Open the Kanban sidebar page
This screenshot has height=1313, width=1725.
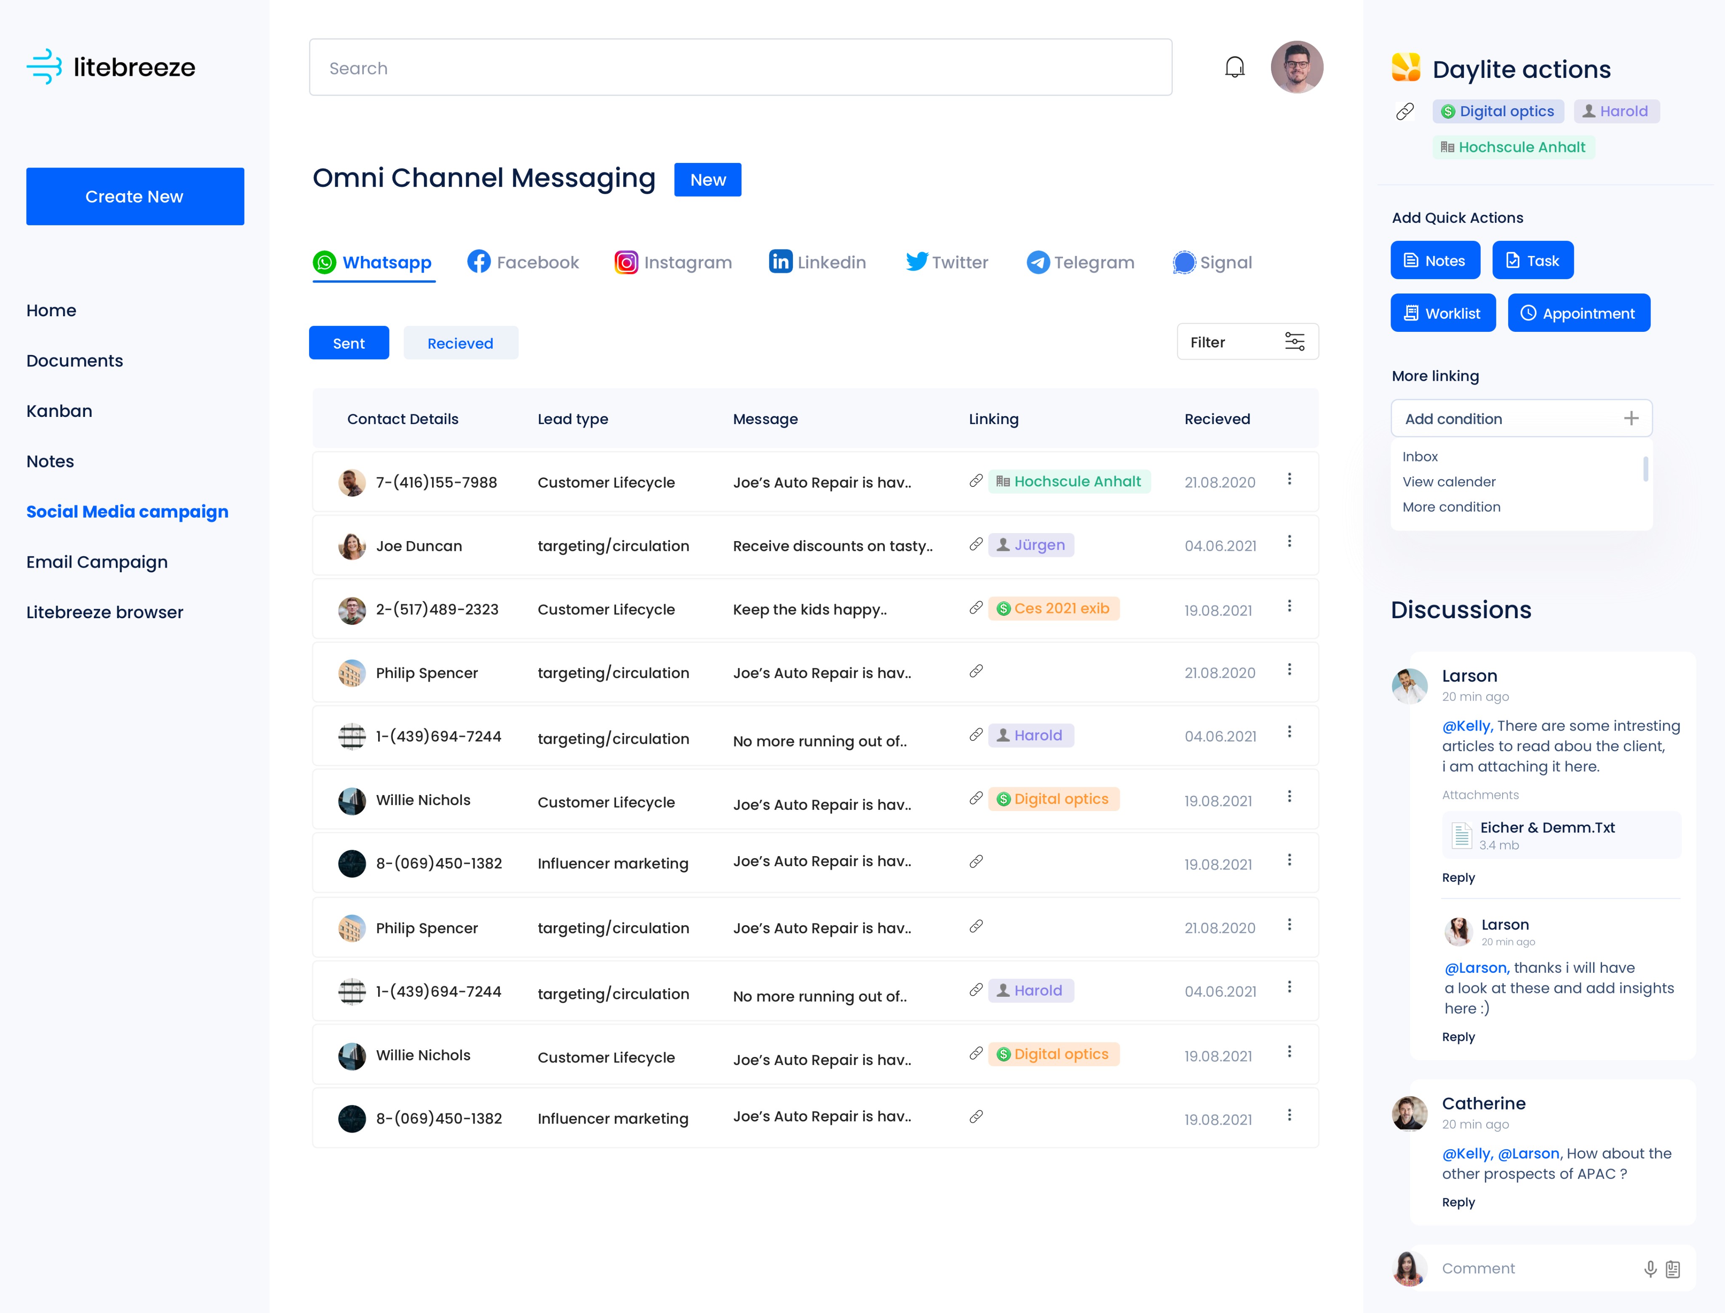(59, 411)
